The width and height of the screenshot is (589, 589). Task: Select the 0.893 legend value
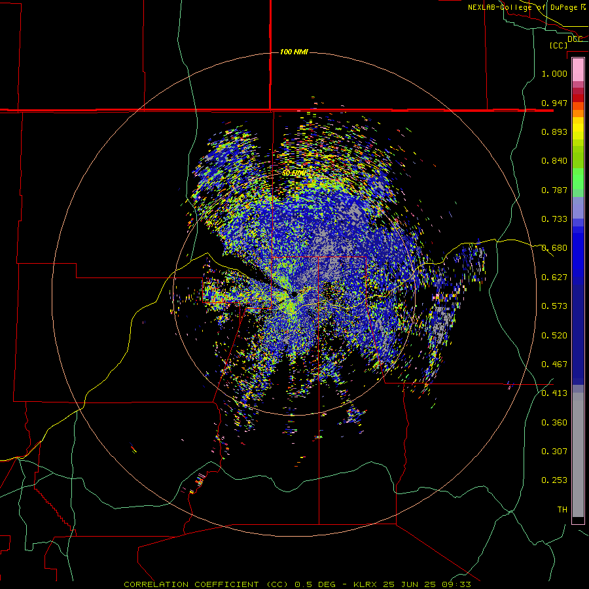coord(554,132)
